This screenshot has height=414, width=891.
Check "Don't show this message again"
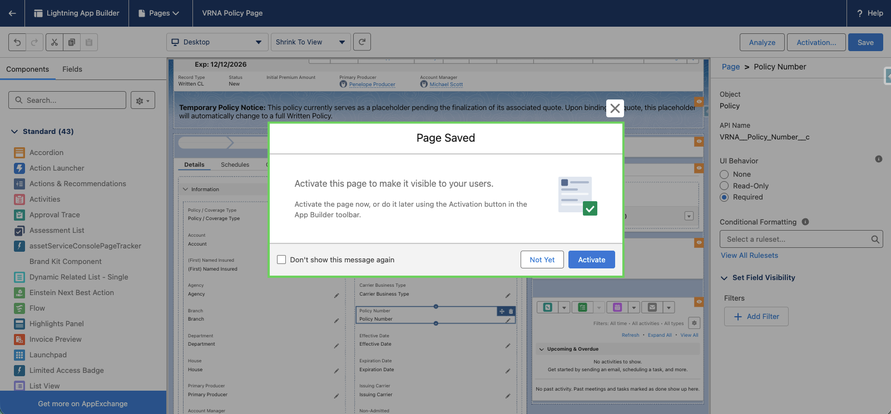[x=281, y=260]
